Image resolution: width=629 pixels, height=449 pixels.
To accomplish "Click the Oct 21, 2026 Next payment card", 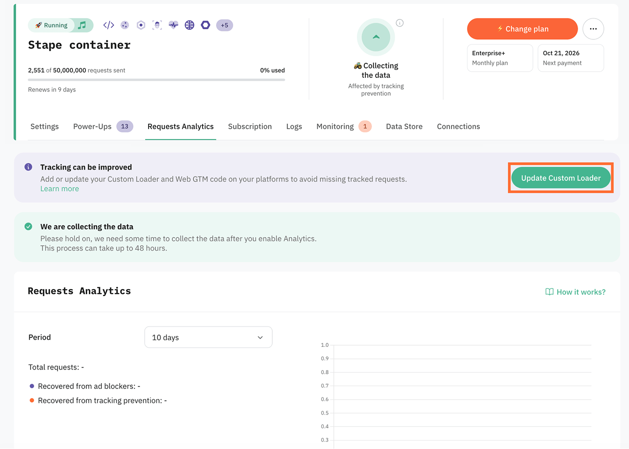I will (571, 58).
